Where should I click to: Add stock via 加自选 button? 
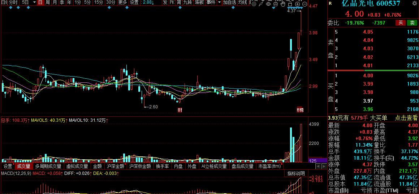click(230, 3)
